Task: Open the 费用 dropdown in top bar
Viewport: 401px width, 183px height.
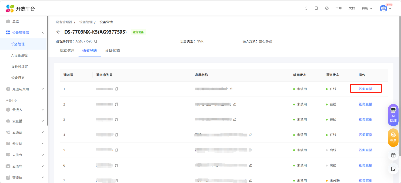Action: click(367, 8)
